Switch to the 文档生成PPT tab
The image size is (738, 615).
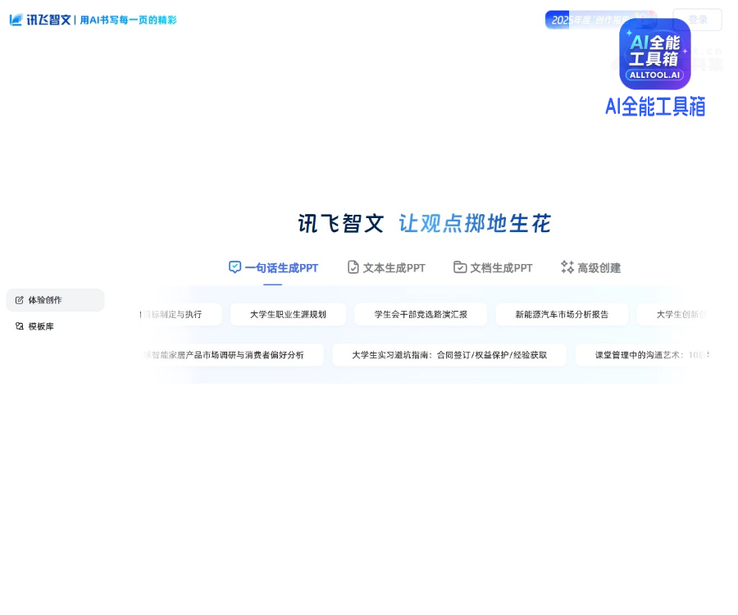(493, 268)
